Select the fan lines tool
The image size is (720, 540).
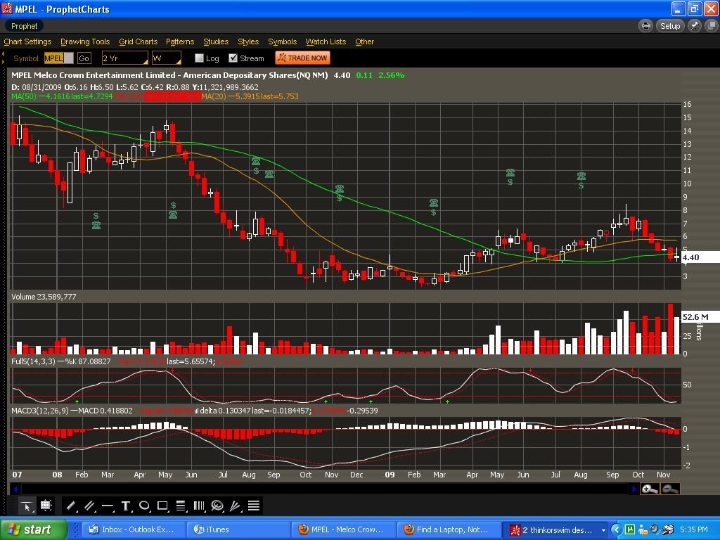[235, 506]
